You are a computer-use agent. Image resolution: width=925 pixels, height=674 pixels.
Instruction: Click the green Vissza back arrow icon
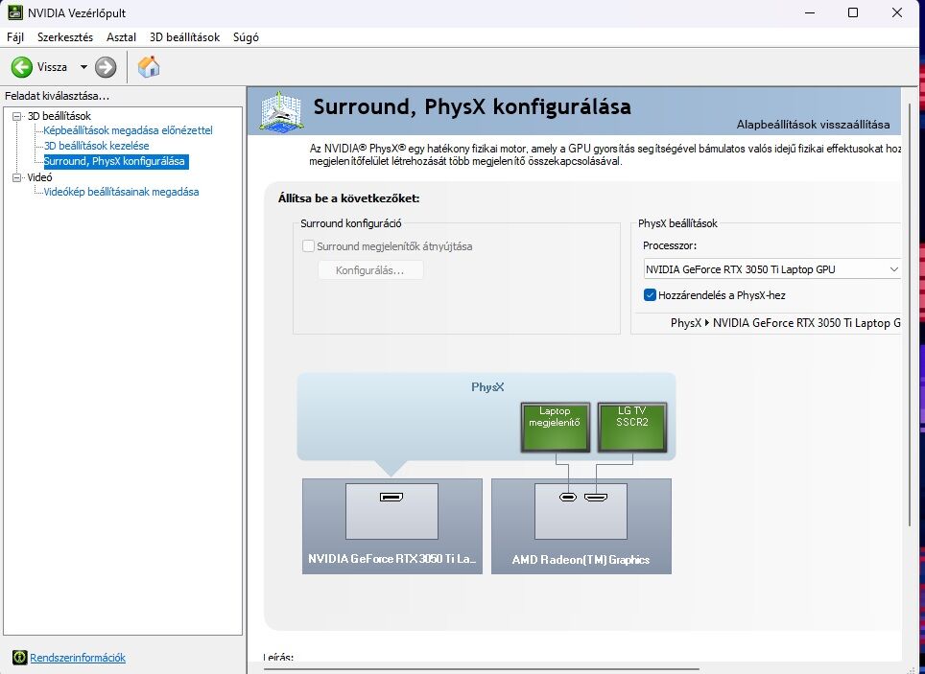pyautogui.click(x=22, y=67)
